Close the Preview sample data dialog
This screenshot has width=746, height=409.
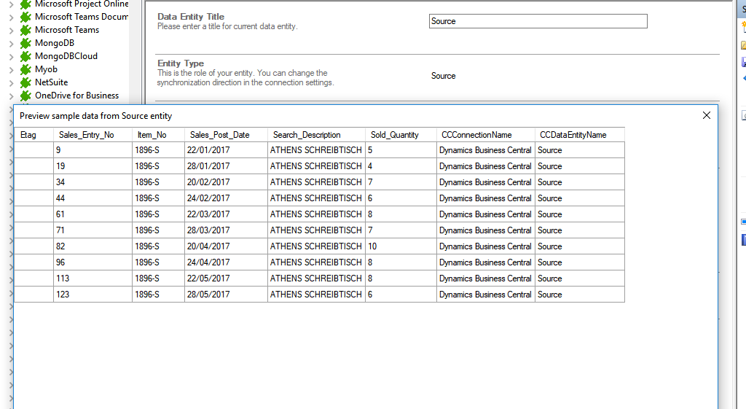[706, 115]
